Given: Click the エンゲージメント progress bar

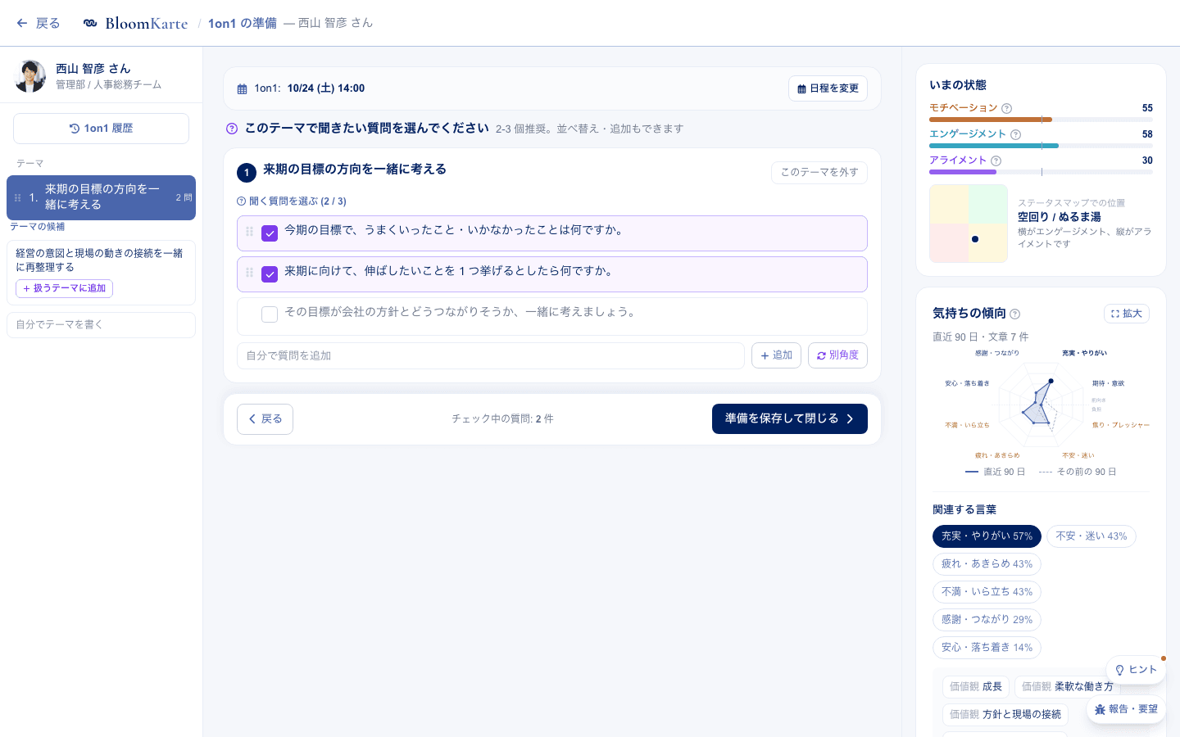Looking at the screenshot, I should 1041,146.
